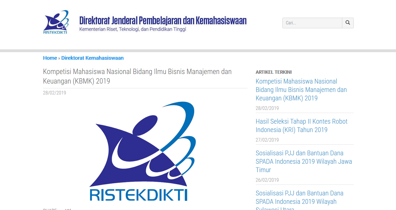Click the Kementerian Riset, Teknologi, dan Pendidikan Tinggi subtitle
Viewport: 396px width, 210px height.
click(x=133, y=29)
